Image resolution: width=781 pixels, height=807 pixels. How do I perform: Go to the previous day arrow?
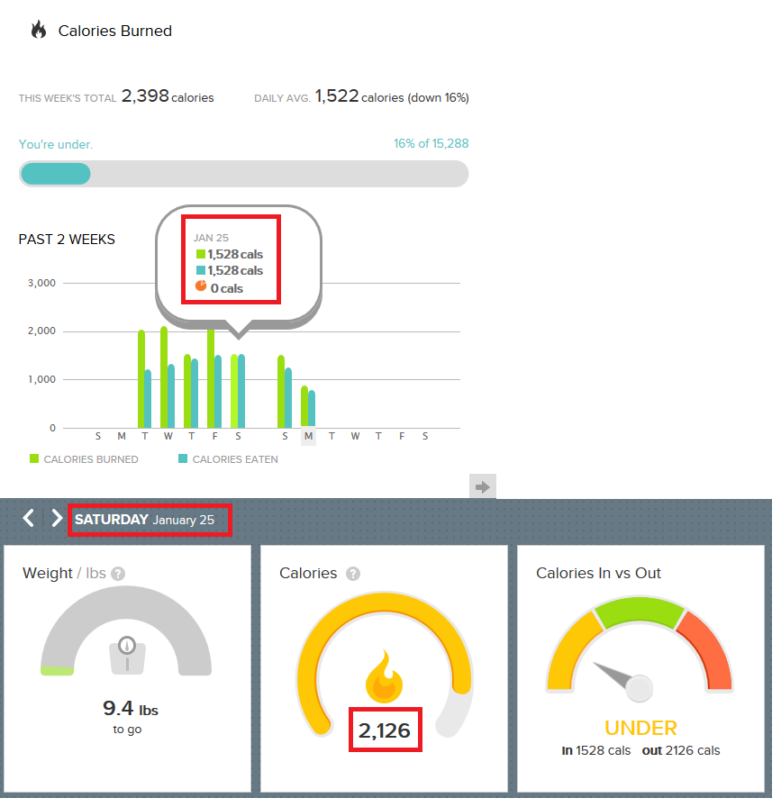tap(29, 518)
